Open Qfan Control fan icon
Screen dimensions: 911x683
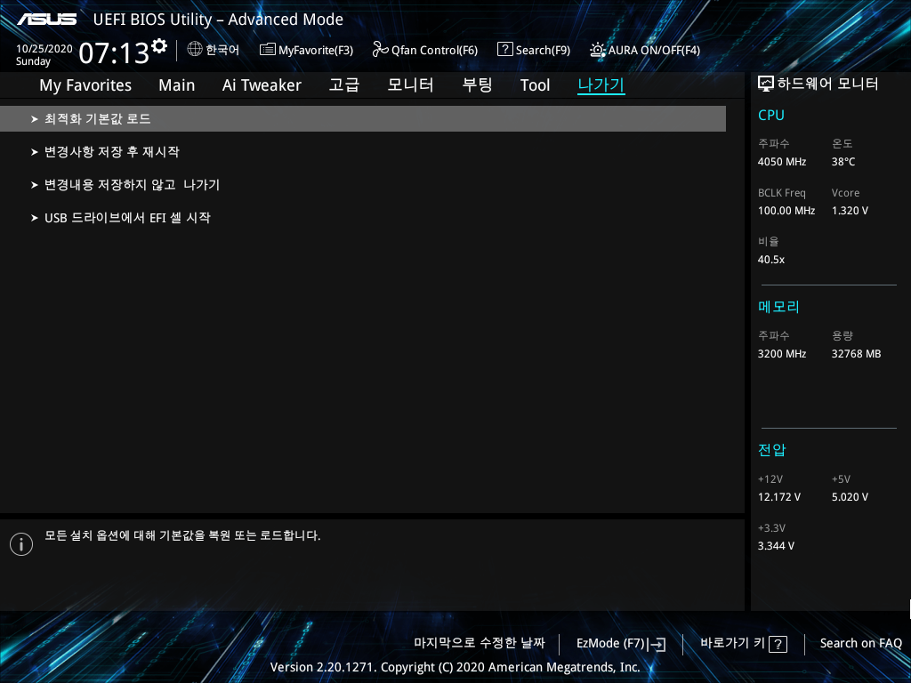(380, 50)
